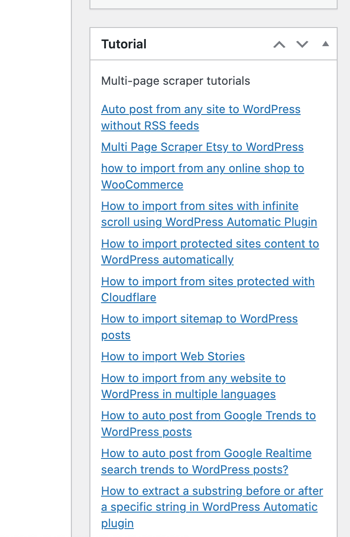The width and height of the screenshot is (350, 537).
Task: Click the Tutorial panel heading title
Action: point(124,44)
